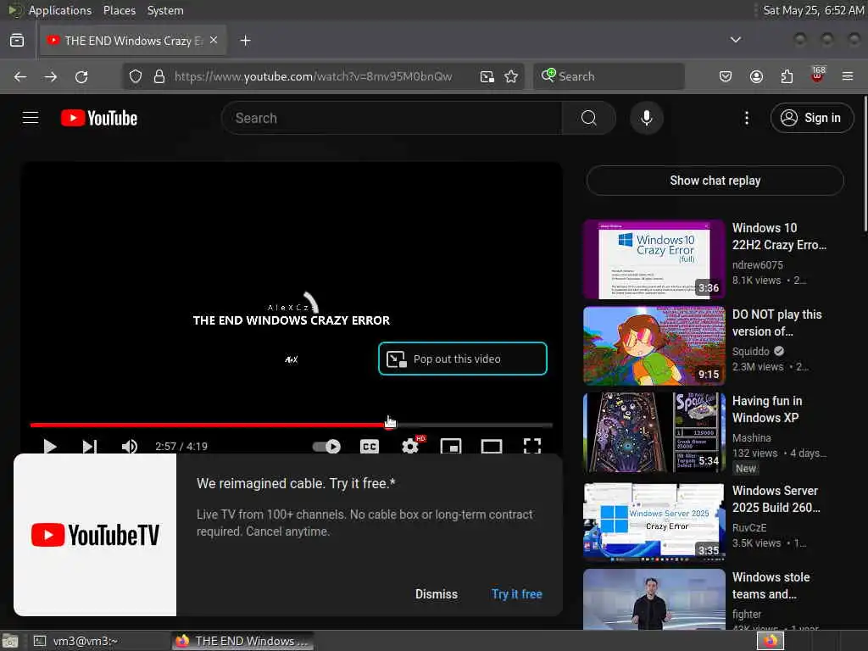Open the System menu

point(165,10)
